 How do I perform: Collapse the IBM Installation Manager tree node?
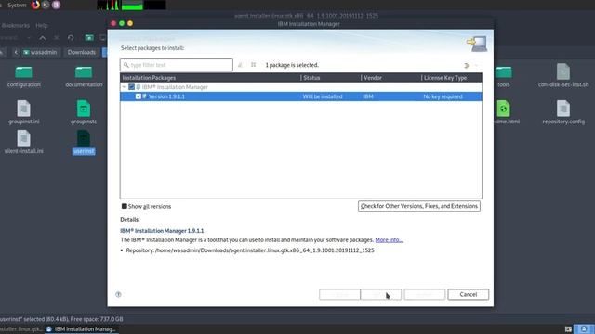coord(124,87)
